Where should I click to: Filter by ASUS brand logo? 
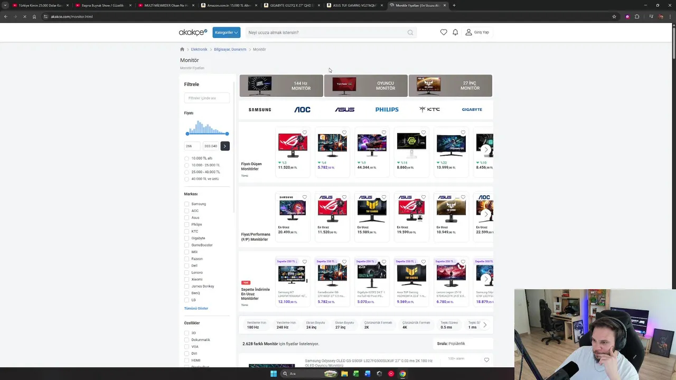tap(344, 110)
